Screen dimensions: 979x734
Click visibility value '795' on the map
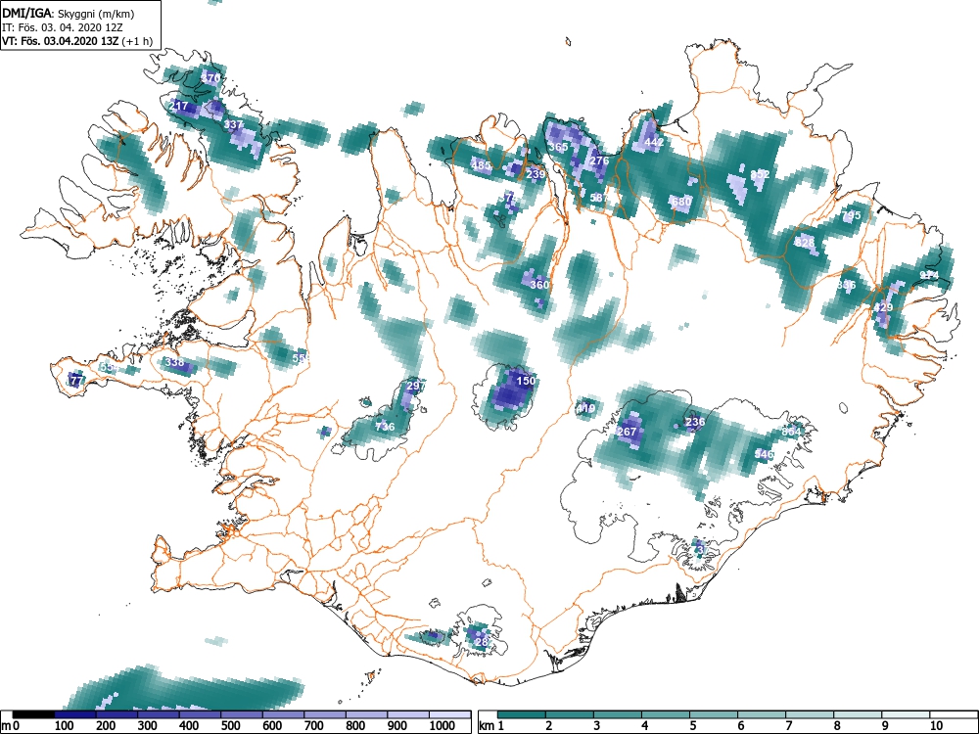click(x=851, y=215)
